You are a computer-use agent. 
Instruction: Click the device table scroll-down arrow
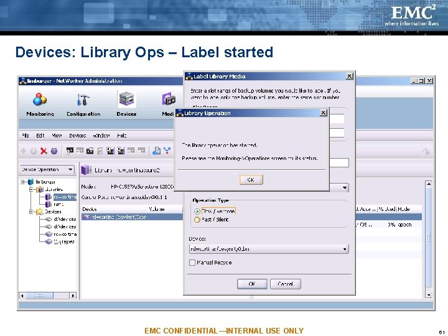click(x=429, y=294)
